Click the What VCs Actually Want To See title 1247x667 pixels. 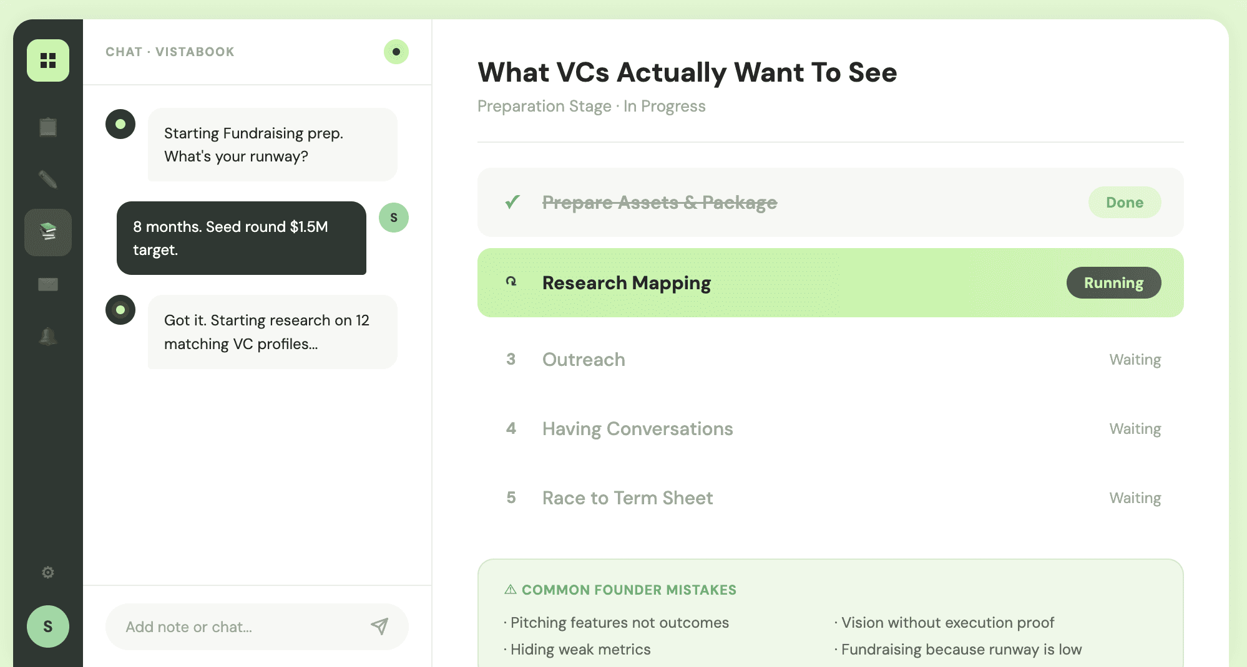(x=687, y=72)
